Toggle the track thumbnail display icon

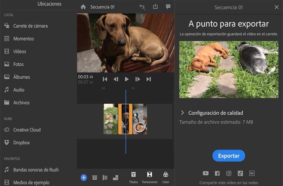point(95,178)
